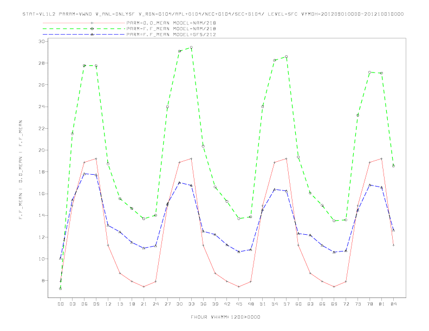Click x-axis forecast hour label 57
Viewport: 429px width, 331px height.
point(287,304)
